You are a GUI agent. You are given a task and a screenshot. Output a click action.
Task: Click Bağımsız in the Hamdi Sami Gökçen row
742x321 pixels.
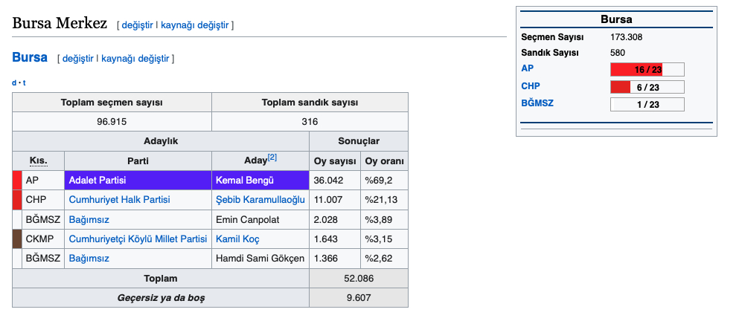tap(89, 258)
